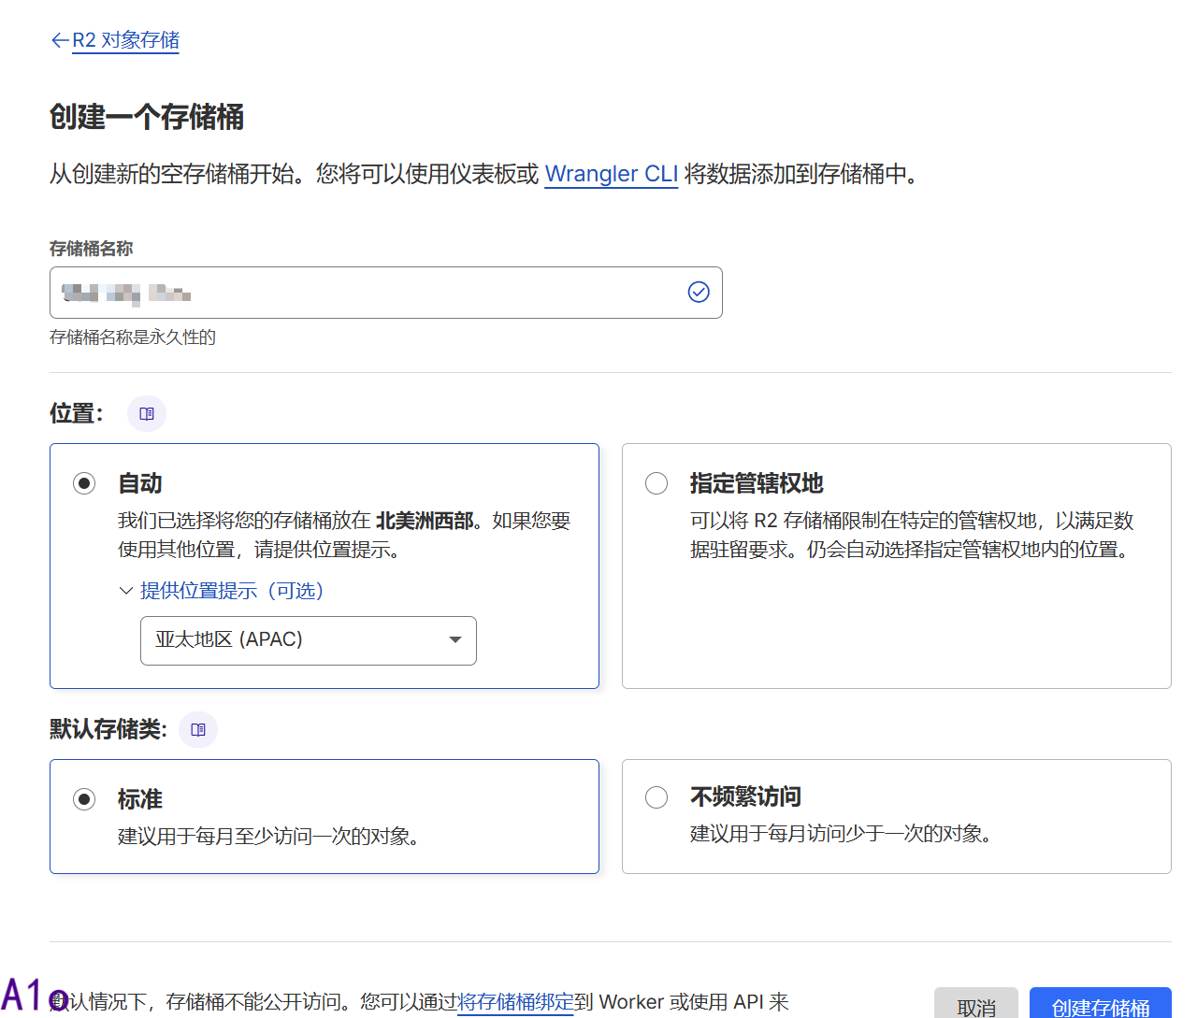This screenshot has width=1197, height=1018.
Task: Open the Wrangler CLI link
Action: click(x=611, y=174)
